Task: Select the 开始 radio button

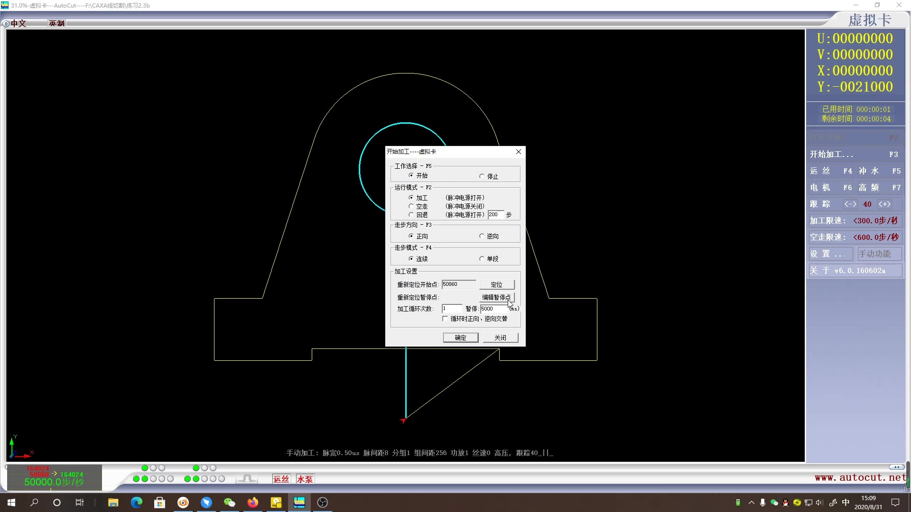Action: (x=410, y=175)
